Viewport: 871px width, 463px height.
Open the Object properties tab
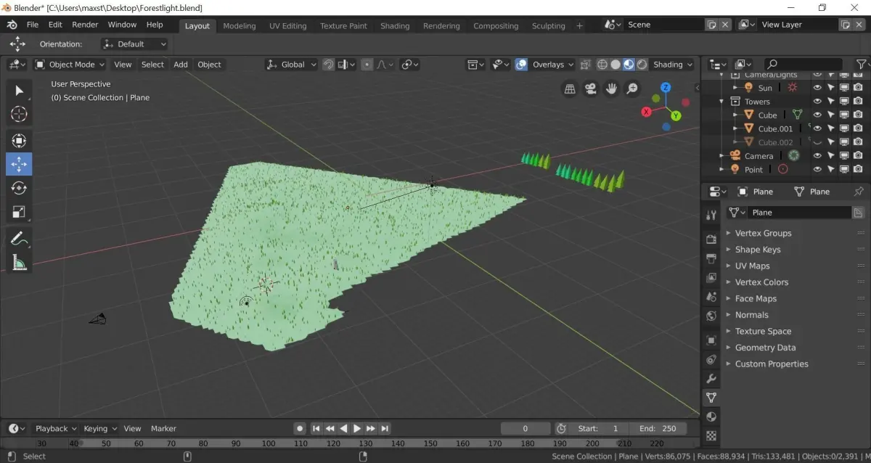pyautogui.click(x=711, y=340)
